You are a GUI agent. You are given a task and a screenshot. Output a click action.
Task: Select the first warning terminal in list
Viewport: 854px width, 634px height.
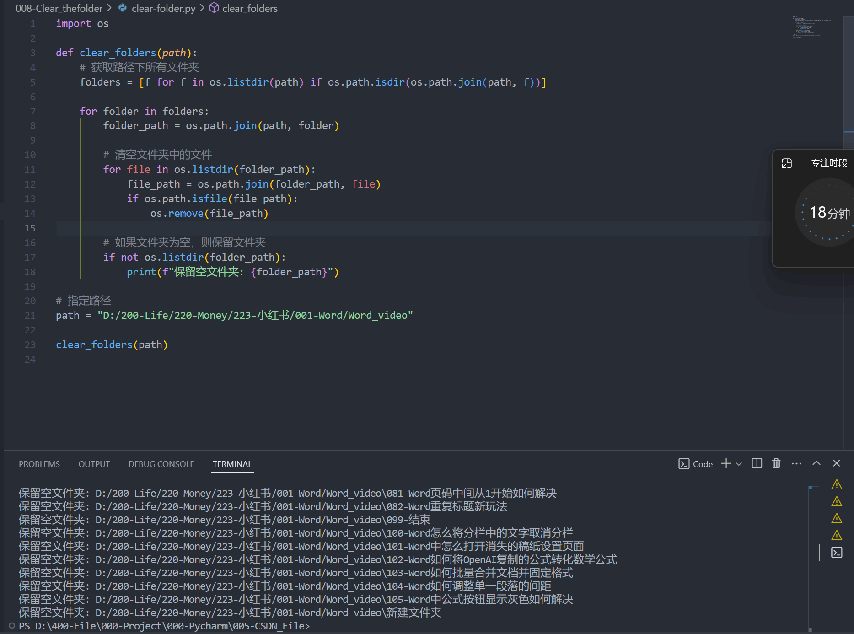click(837, 485)
